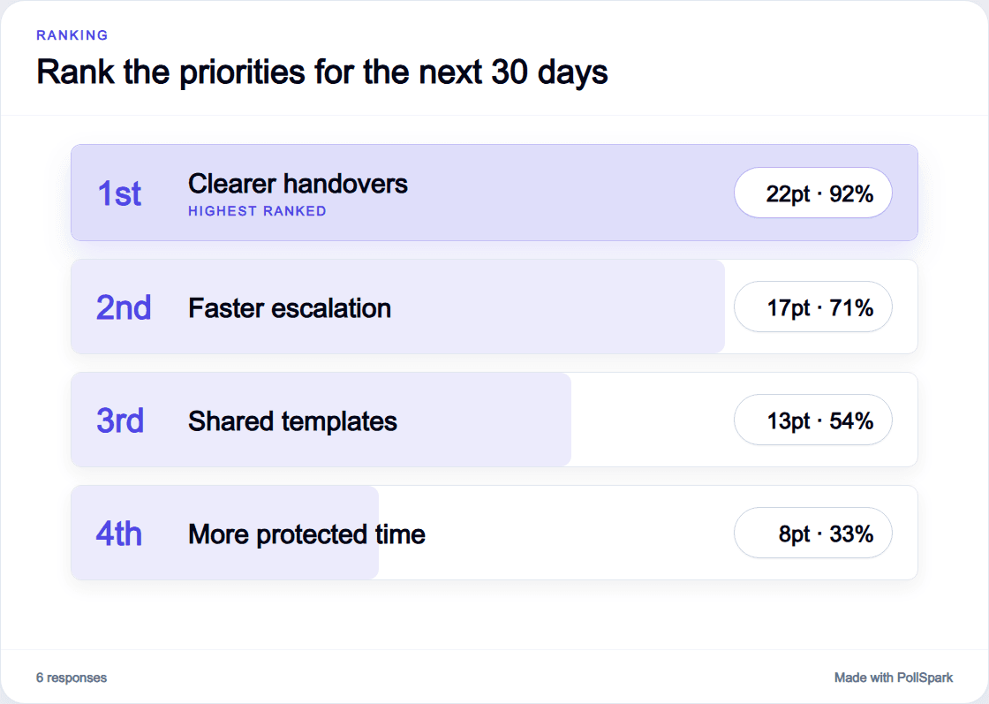This screenshot has width=989, height=704.
Task: Click the More protected time bar fill
Action: click(224, 533)
